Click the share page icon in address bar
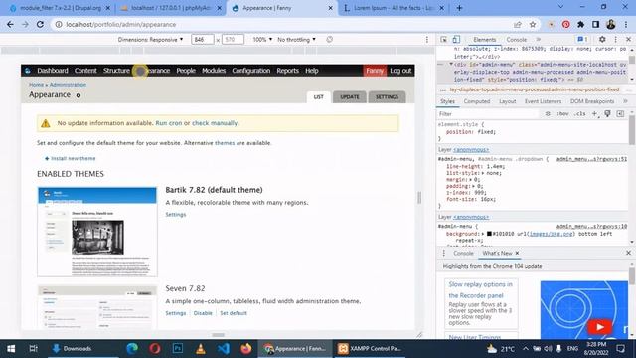The width and height of the screenshot is (636, 358). (x=518, y=24)
